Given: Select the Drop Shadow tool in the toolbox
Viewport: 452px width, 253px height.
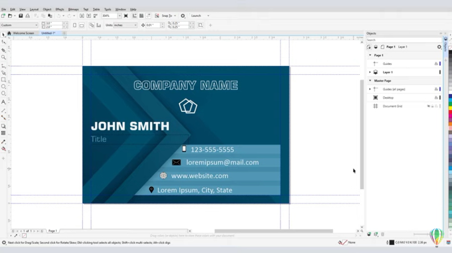Looking at the screenshot, I should point(4,126).
